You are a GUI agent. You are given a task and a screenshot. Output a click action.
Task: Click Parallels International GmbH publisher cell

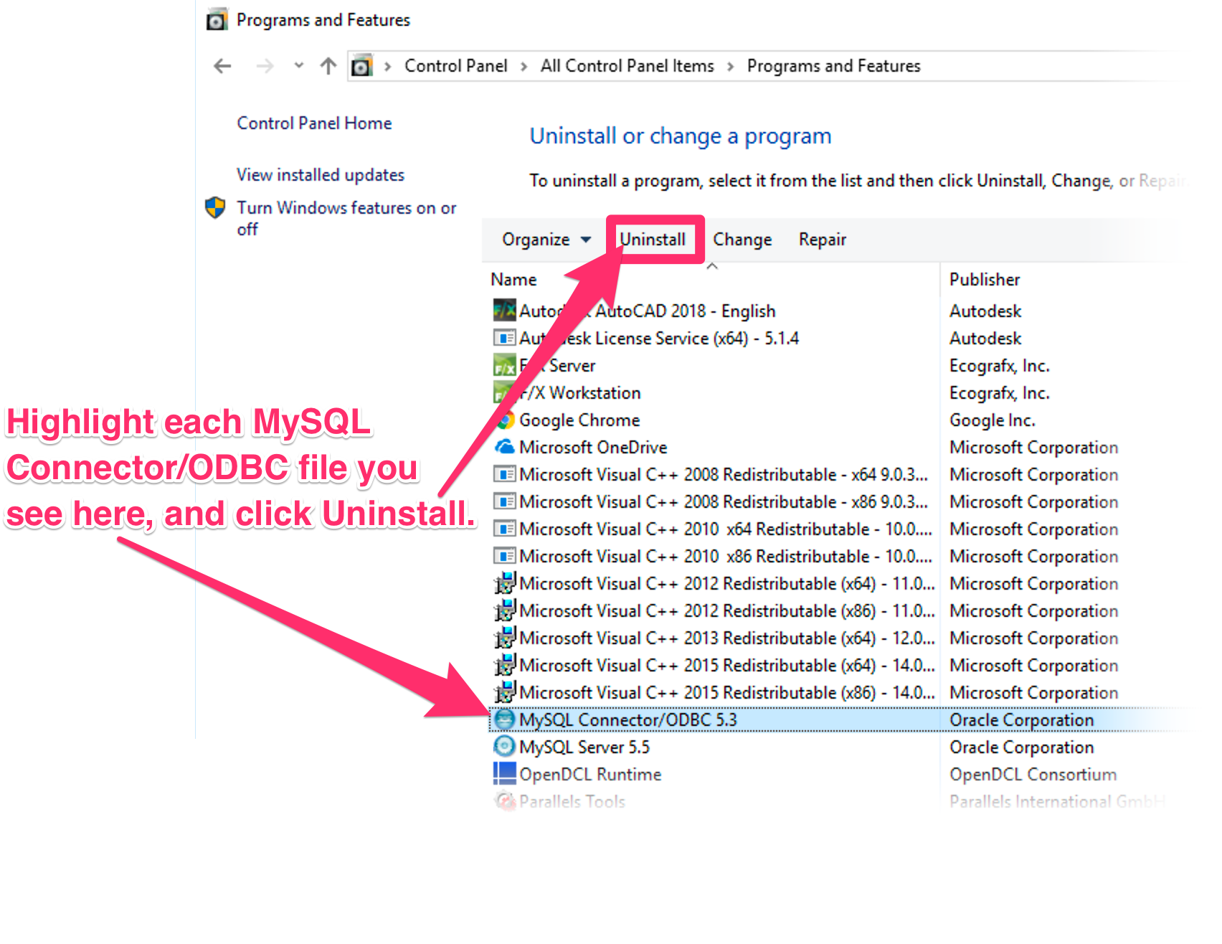point(1057,802)
